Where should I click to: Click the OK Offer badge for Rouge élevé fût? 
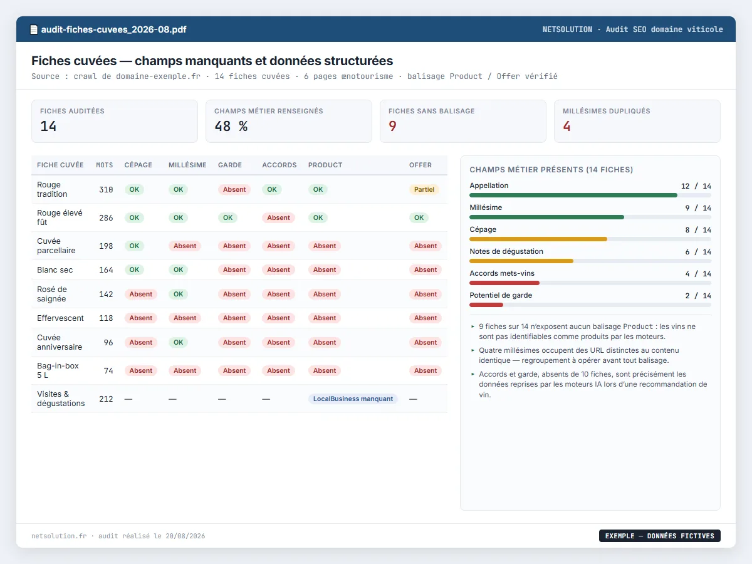pos(419,217)
